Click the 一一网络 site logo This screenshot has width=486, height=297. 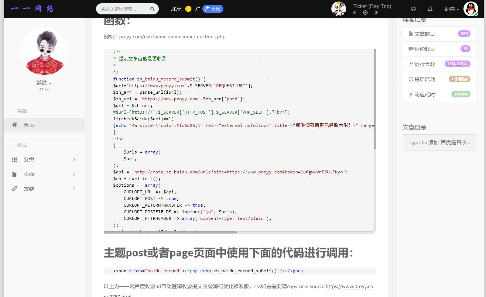coord(32,9)
